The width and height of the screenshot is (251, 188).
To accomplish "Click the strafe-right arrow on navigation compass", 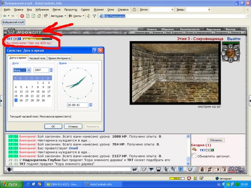I will (238, 54).
